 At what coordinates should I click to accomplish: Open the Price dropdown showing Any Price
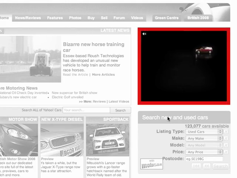pos(204,152)
